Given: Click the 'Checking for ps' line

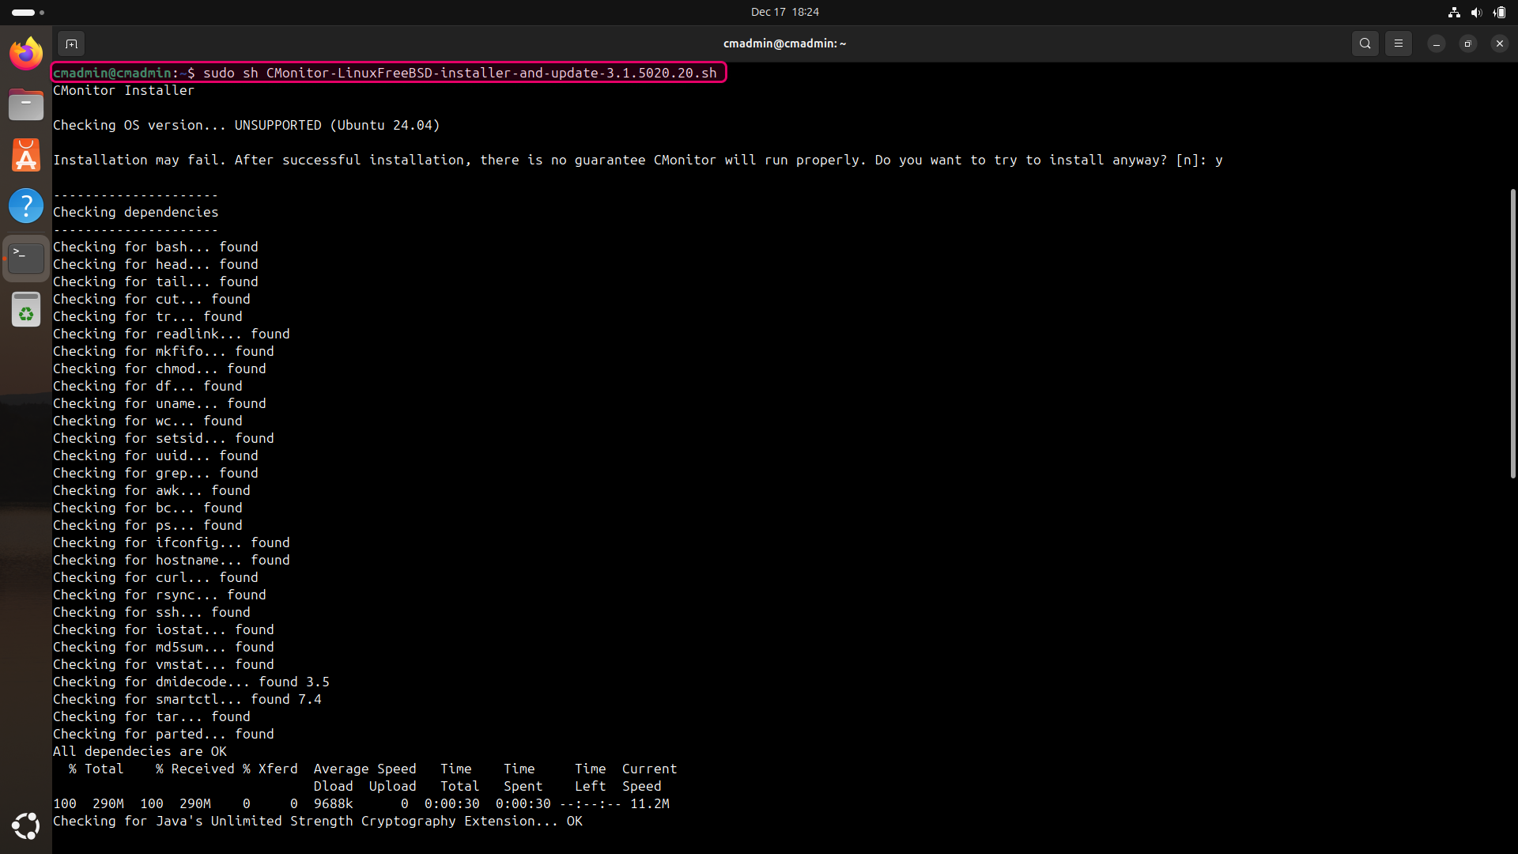Looking at the screenshot, I should (x=147, y=525).
